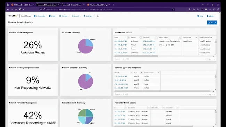
Task: Open the isresponsive column filter dropdown
Action: click(x=159, y=73)
